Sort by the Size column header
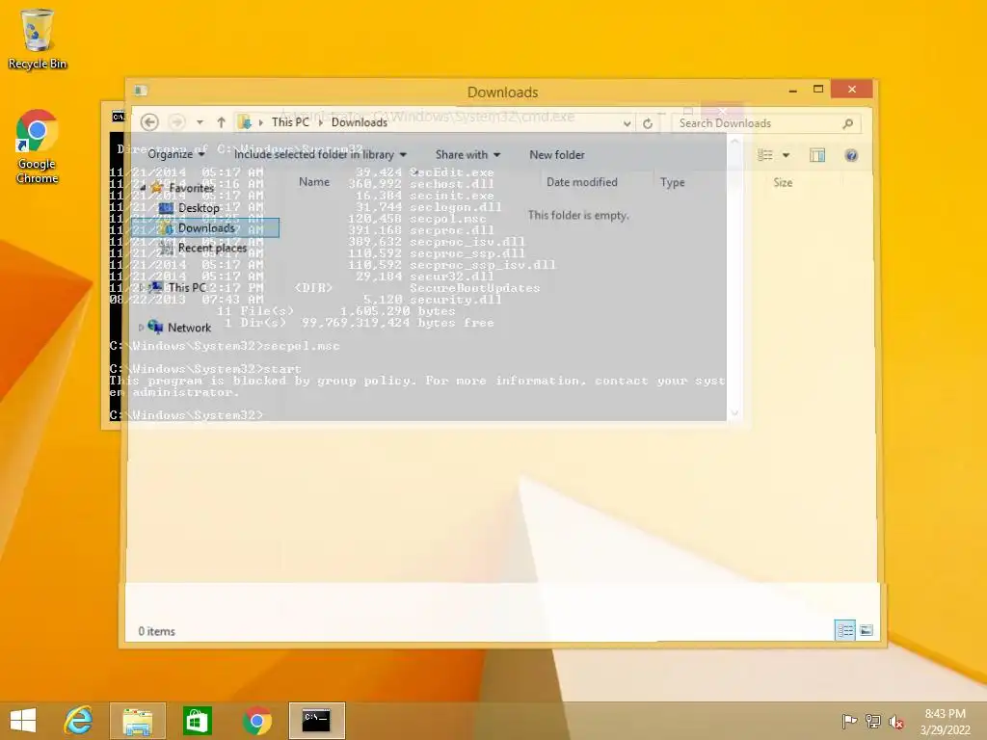 [x=783, y=182]
